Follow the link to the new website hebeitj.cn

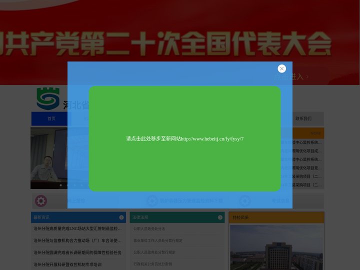click(x=185, y=138)
